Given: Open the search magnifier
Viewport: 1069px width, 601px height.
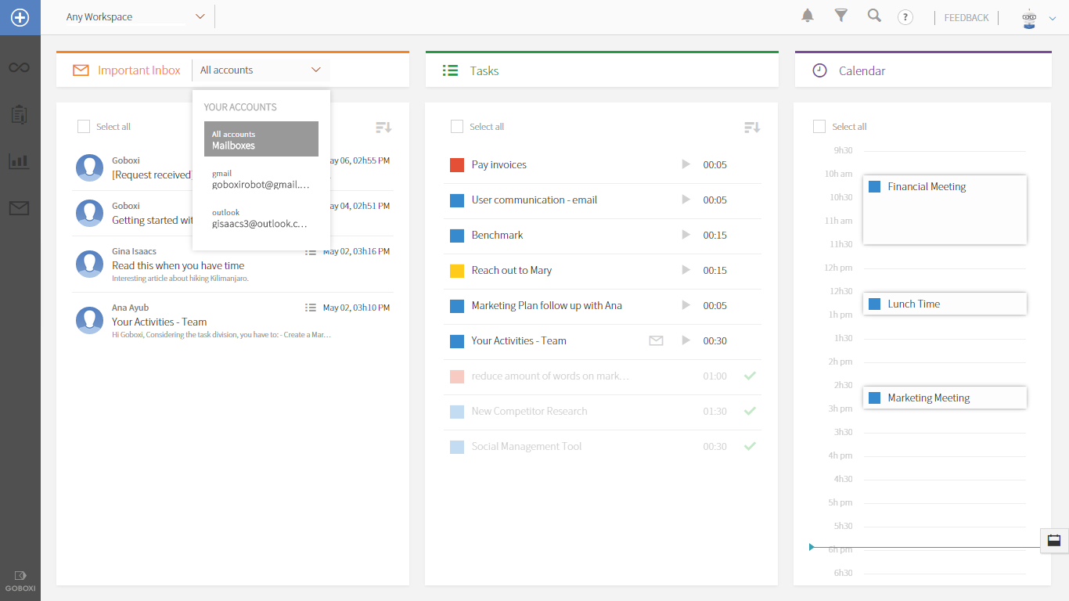Looking at the screenshot, I should point(874,16).
